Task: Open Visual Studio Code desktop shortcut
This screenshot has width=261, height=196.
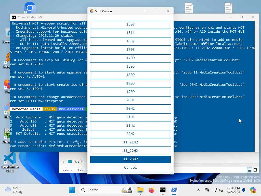Action: point(10,162)
